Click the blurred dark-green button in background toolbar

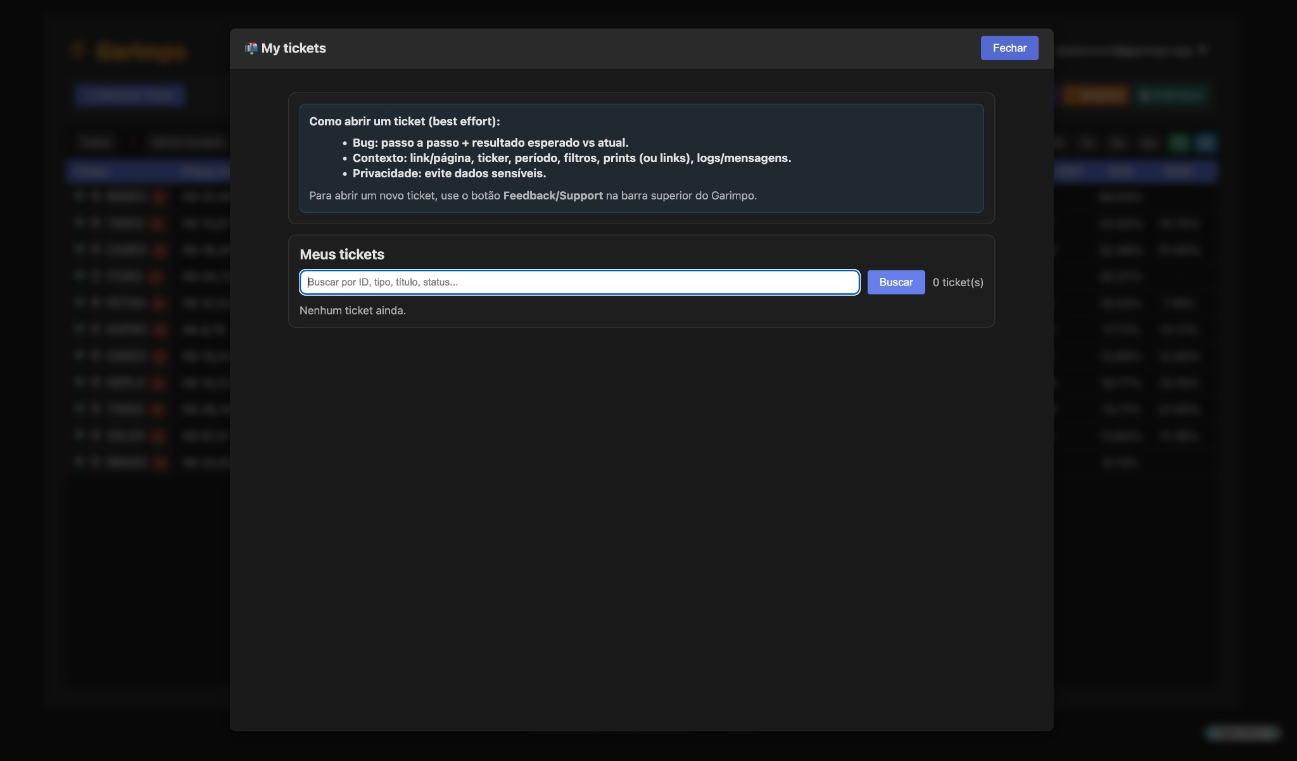click(x=1172, y=95)
